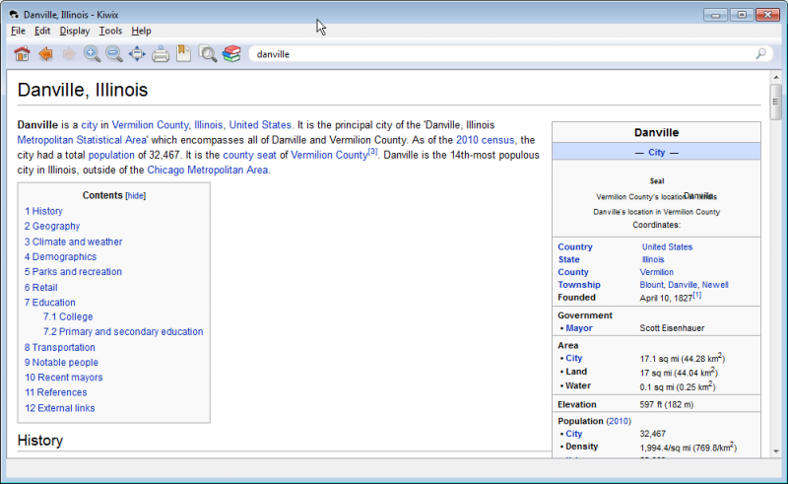The height and width of the screenshot is (484, 788).
Task: Open the File menu
Action: (x=18, y=31)
